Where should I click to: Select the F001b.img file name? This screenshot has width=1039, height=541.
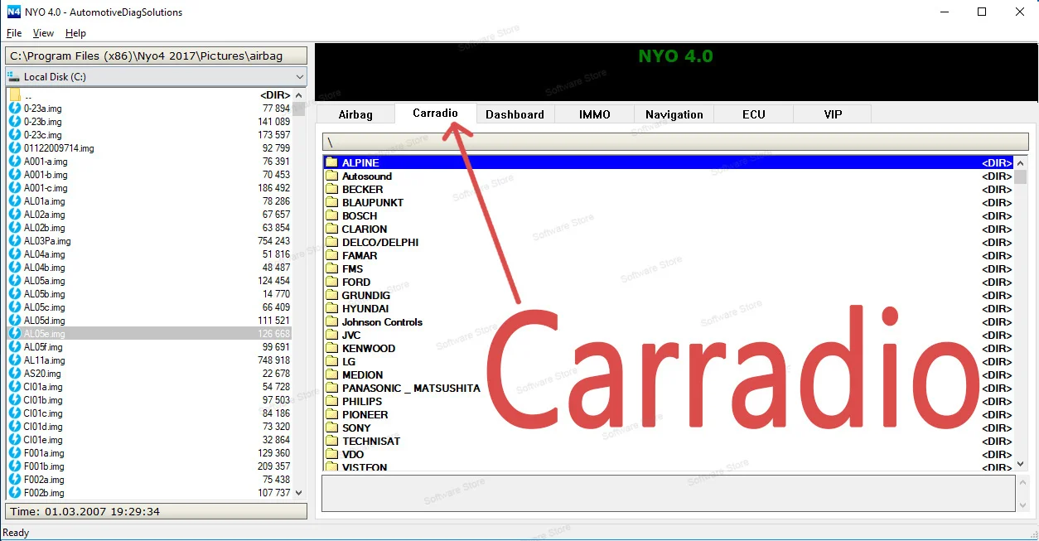pos(44,466)
